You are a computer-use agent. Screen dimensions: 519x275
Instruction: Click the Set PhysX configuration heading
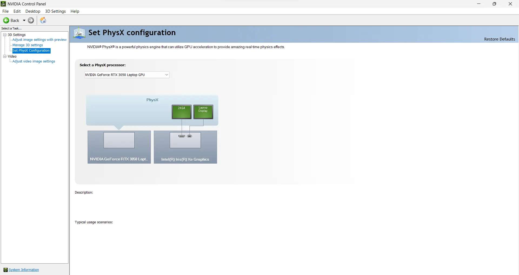pos(132,33)
